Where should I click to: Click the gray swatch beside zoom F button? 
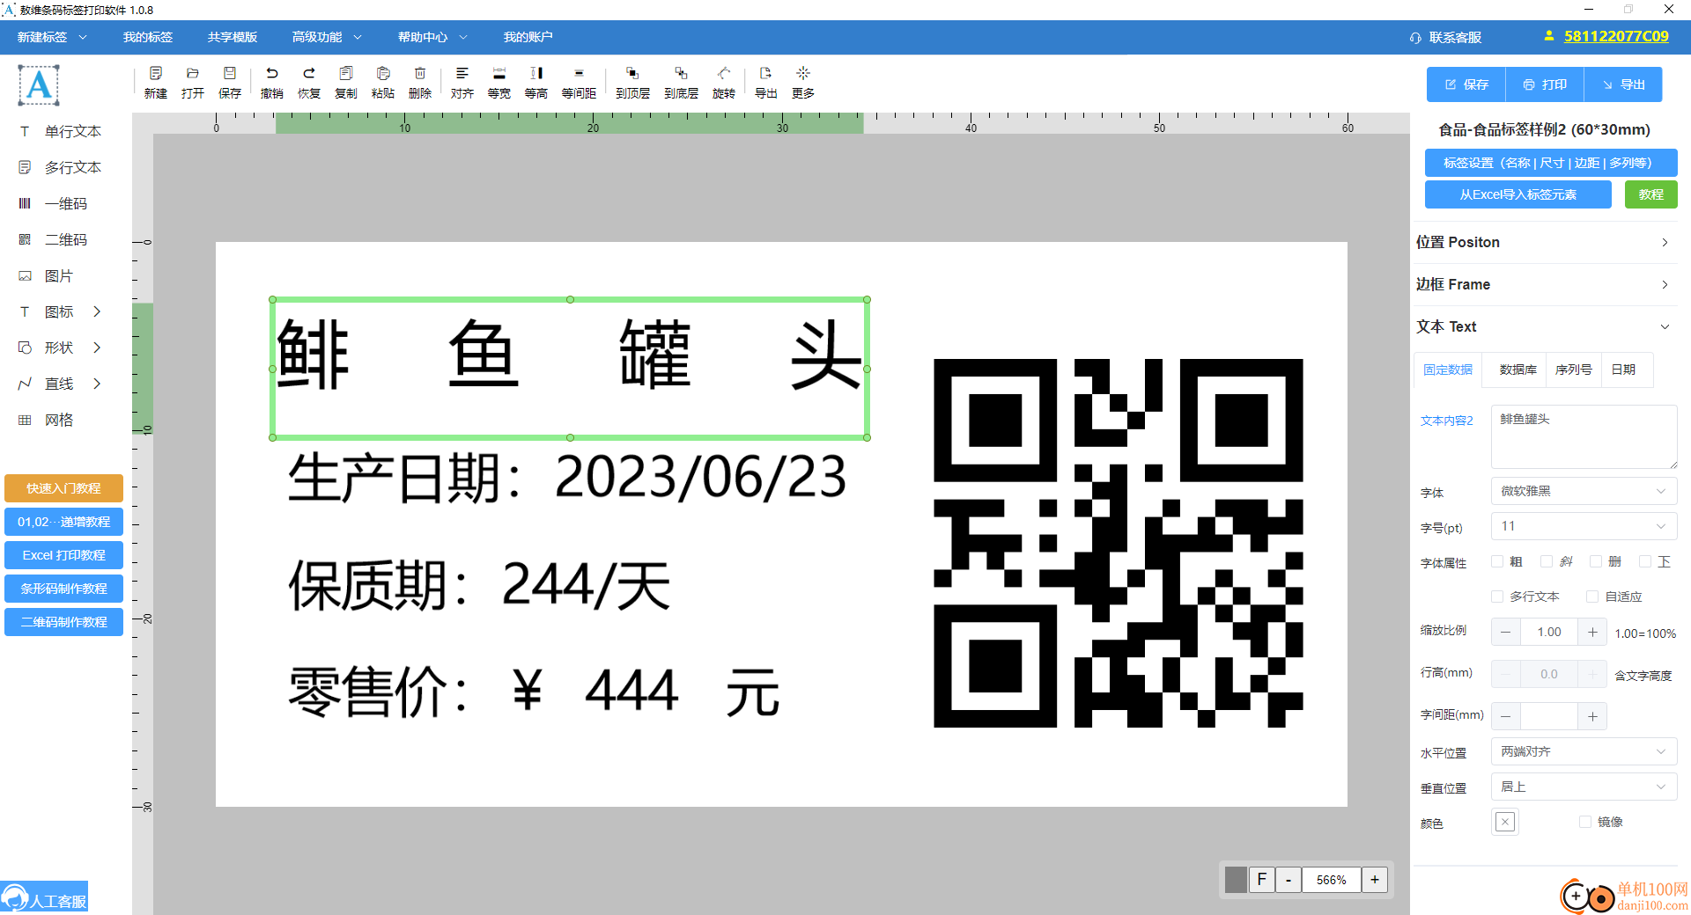click(x=1236, y=880)
